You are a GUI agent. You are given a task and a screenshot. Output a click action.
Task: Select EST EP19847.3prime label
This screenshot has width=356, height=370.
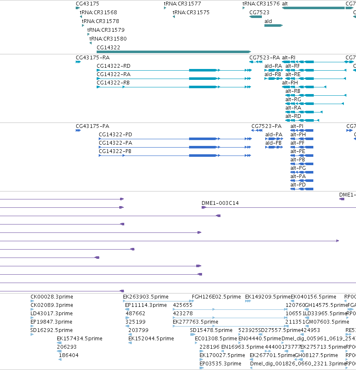point(51,322)
